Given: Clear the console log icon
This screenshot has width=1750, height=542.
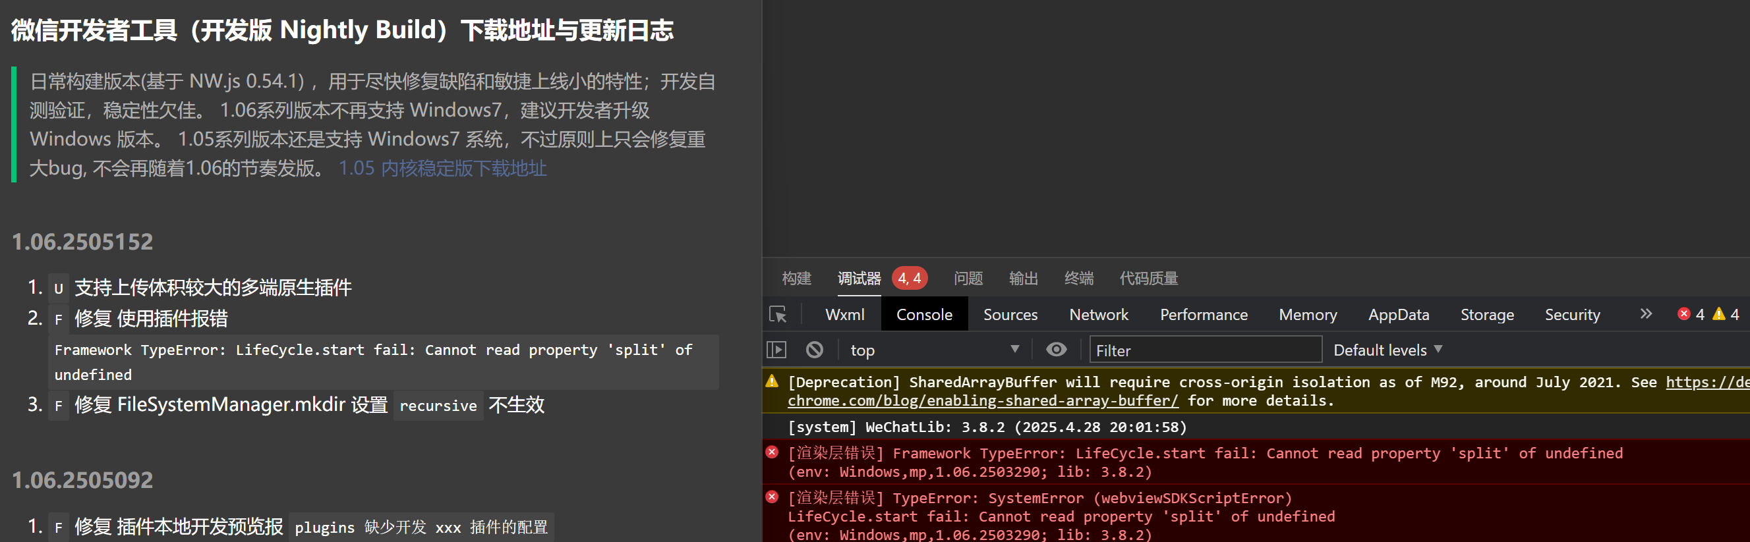Looking at the screenshot, I should coord(815,350).
